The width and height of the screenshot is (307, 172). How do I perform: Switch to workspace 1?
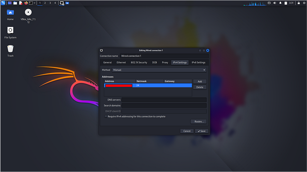40,3
